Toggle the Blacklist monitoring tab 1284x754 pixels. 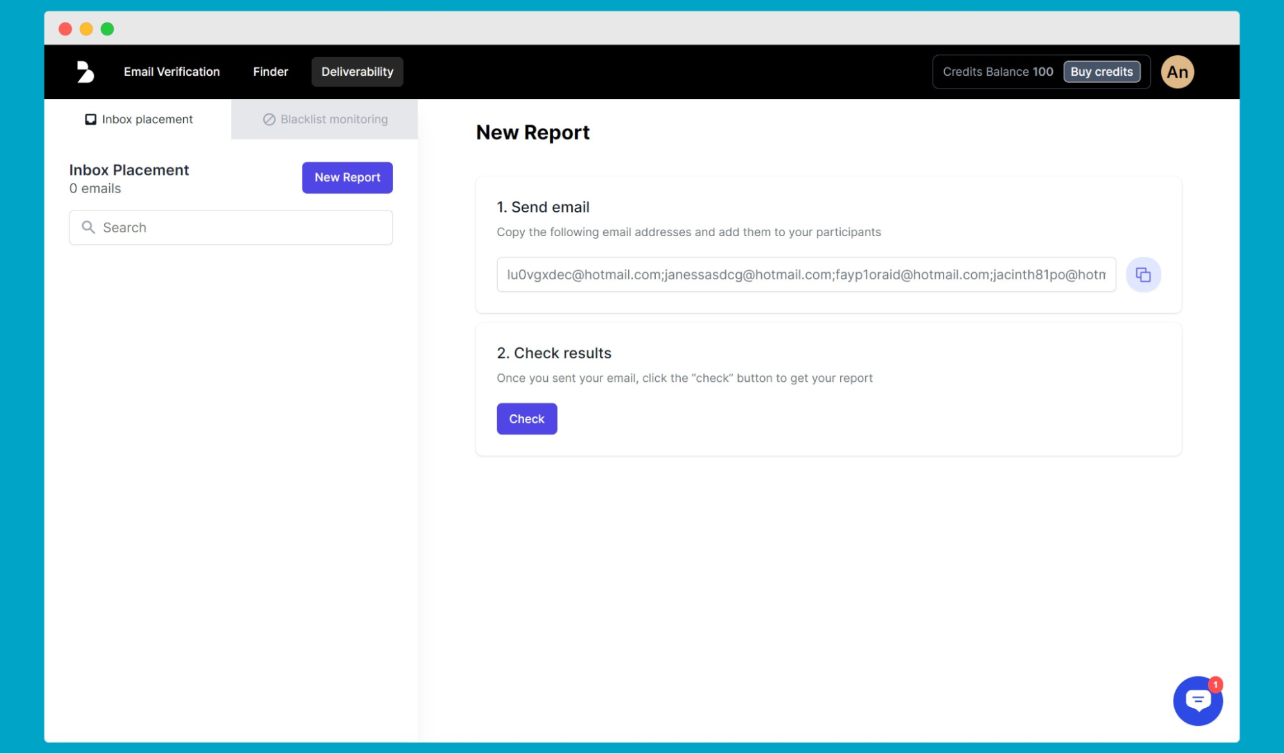(324, 119)
